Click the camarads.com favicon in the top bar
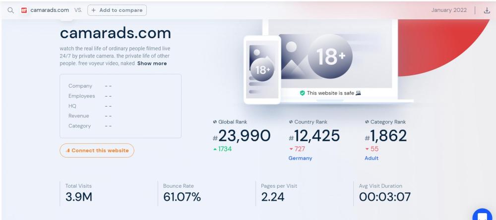The image size is (496, 220). tap(24, 10)
